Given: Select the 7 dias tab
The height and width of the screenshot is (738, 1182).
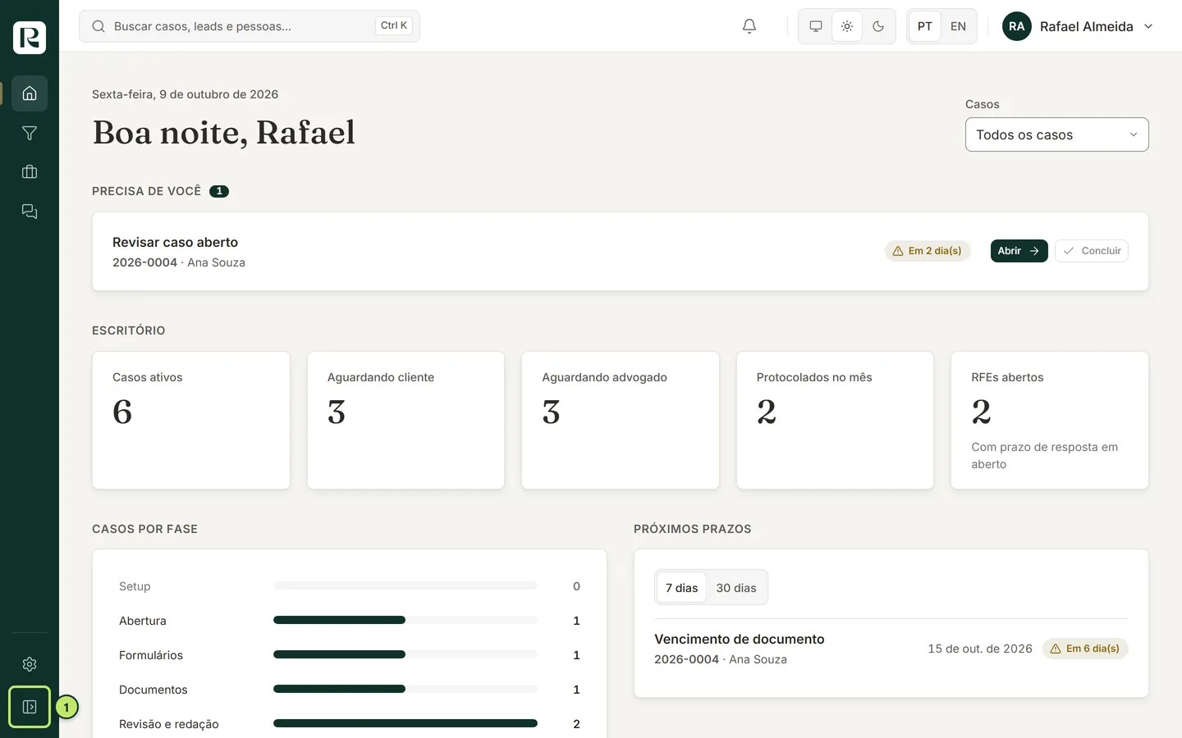Looking at the screenshot, I should (x=681, y=588).
